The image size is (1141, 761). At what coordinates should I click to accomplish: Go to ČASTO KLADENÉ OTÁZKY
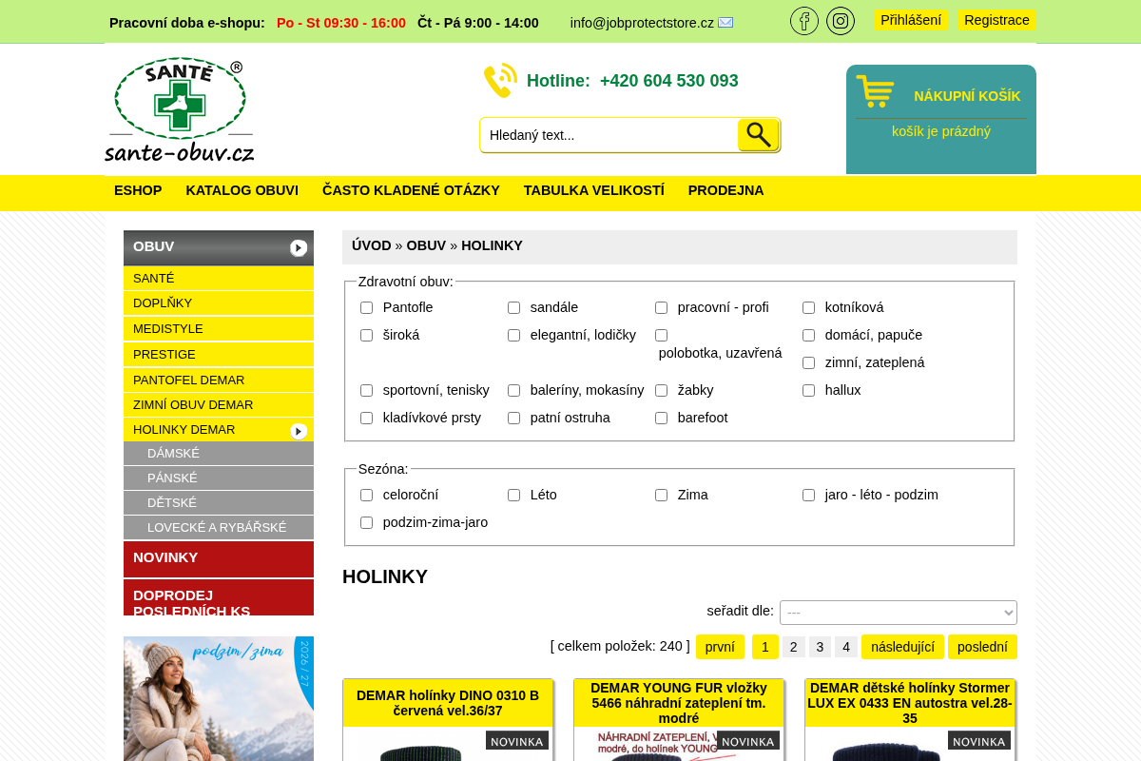tap(411, 190)
